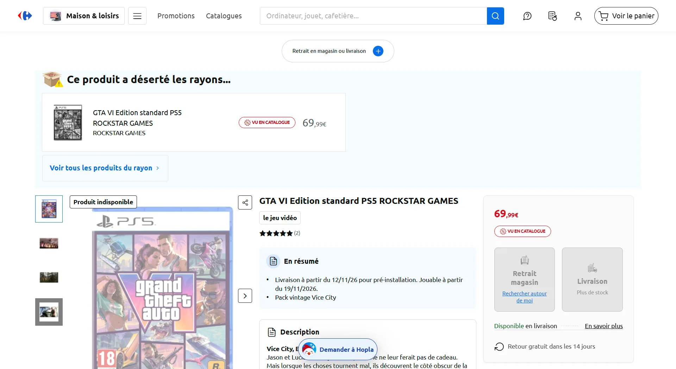Viewport: 676px width, 369px height.
Task: Click the Hopla mascot icon
Action: click(x=309, y=349)
